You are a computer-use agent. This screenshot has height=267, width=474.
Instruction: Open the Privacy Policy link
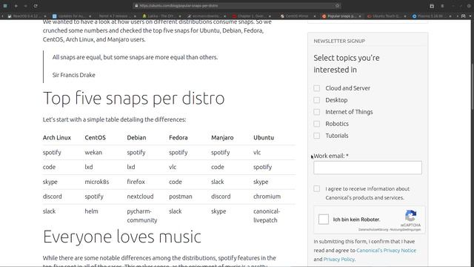pyautogui.click(x=338, y=259)
